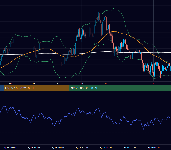Click the 5/29 02:00 date label
This screenshot has width=171, height=150.
click(130, 147)
